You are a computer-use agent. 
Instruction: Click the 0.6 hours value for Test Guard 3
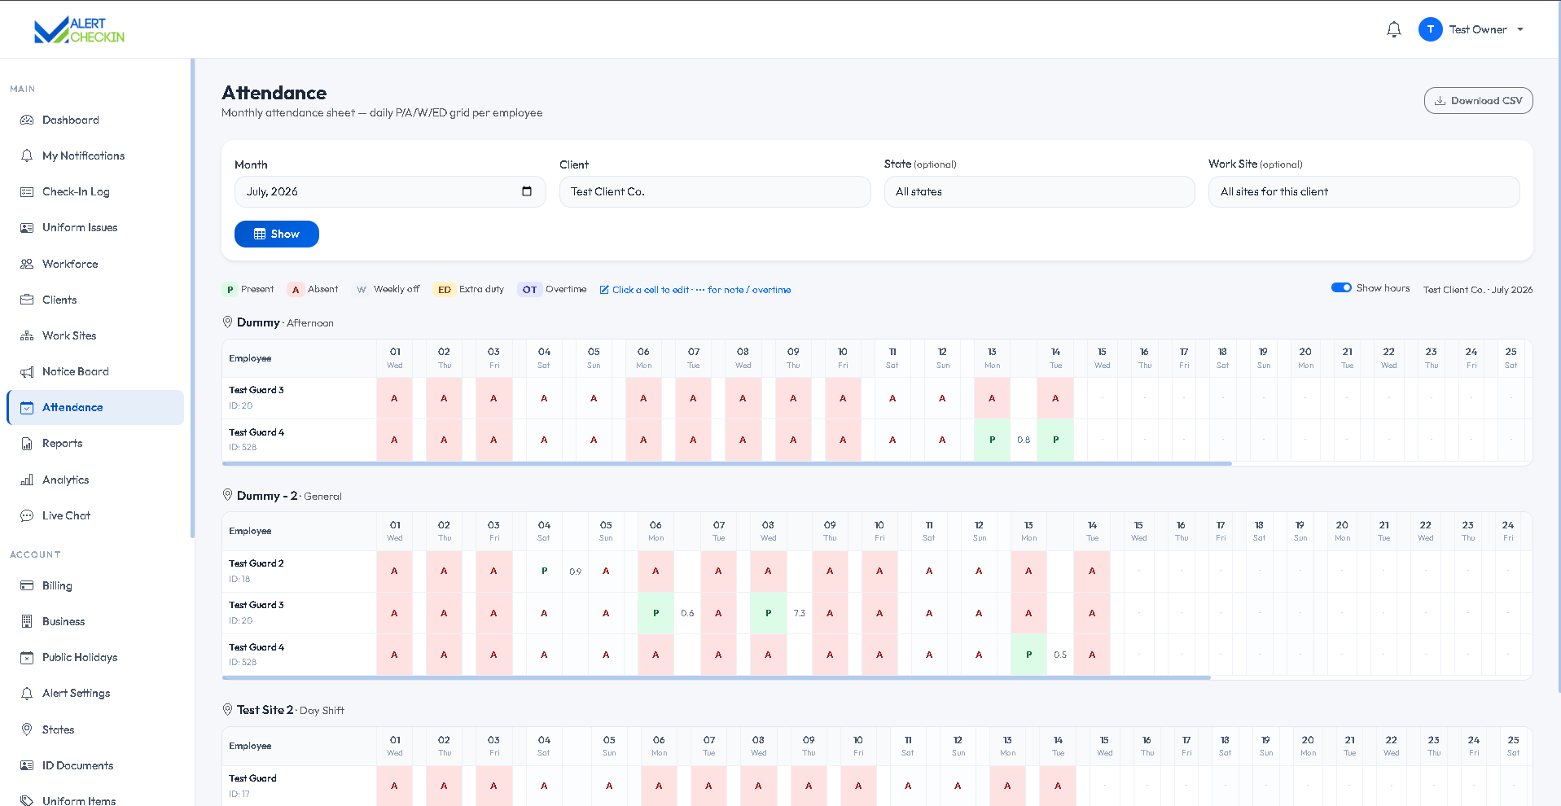tap(687, 613)
